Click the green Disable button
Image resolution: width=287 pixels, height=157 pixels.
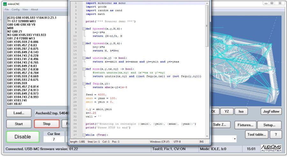click(23, 137)
